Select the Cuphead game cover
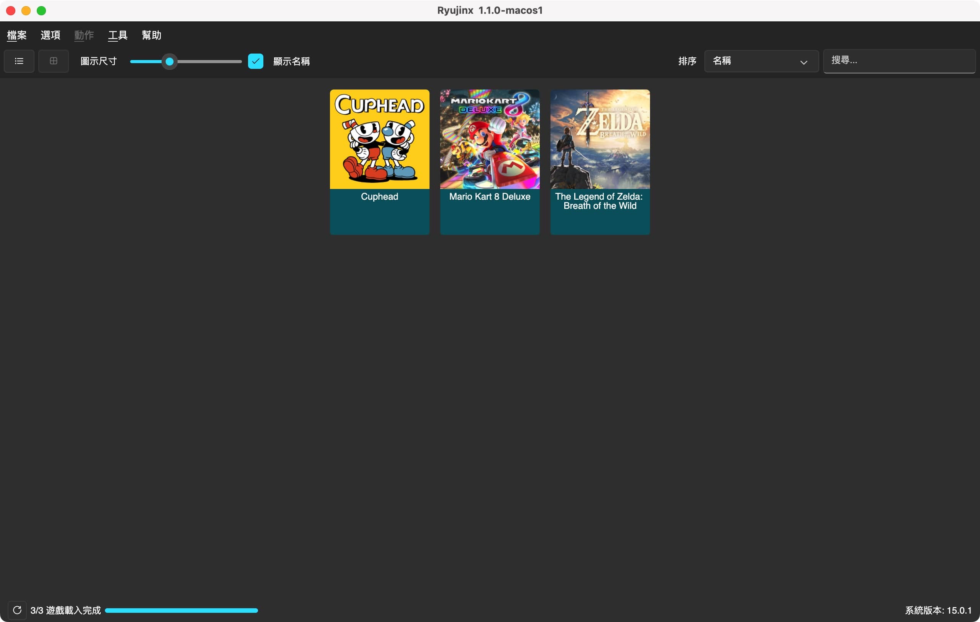The image size is (980, 622). [379, 139]
